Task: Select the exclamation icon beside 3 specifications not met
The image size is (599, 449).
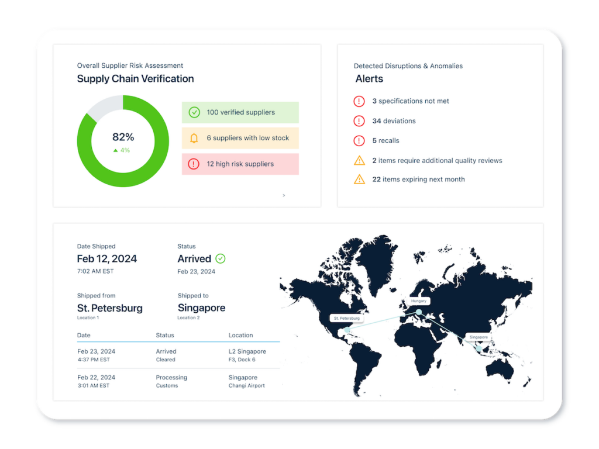Action: [359, 101]
